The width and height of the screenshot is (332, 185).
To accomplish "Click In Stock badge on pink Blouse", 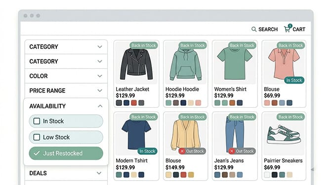I will [294, 80].
